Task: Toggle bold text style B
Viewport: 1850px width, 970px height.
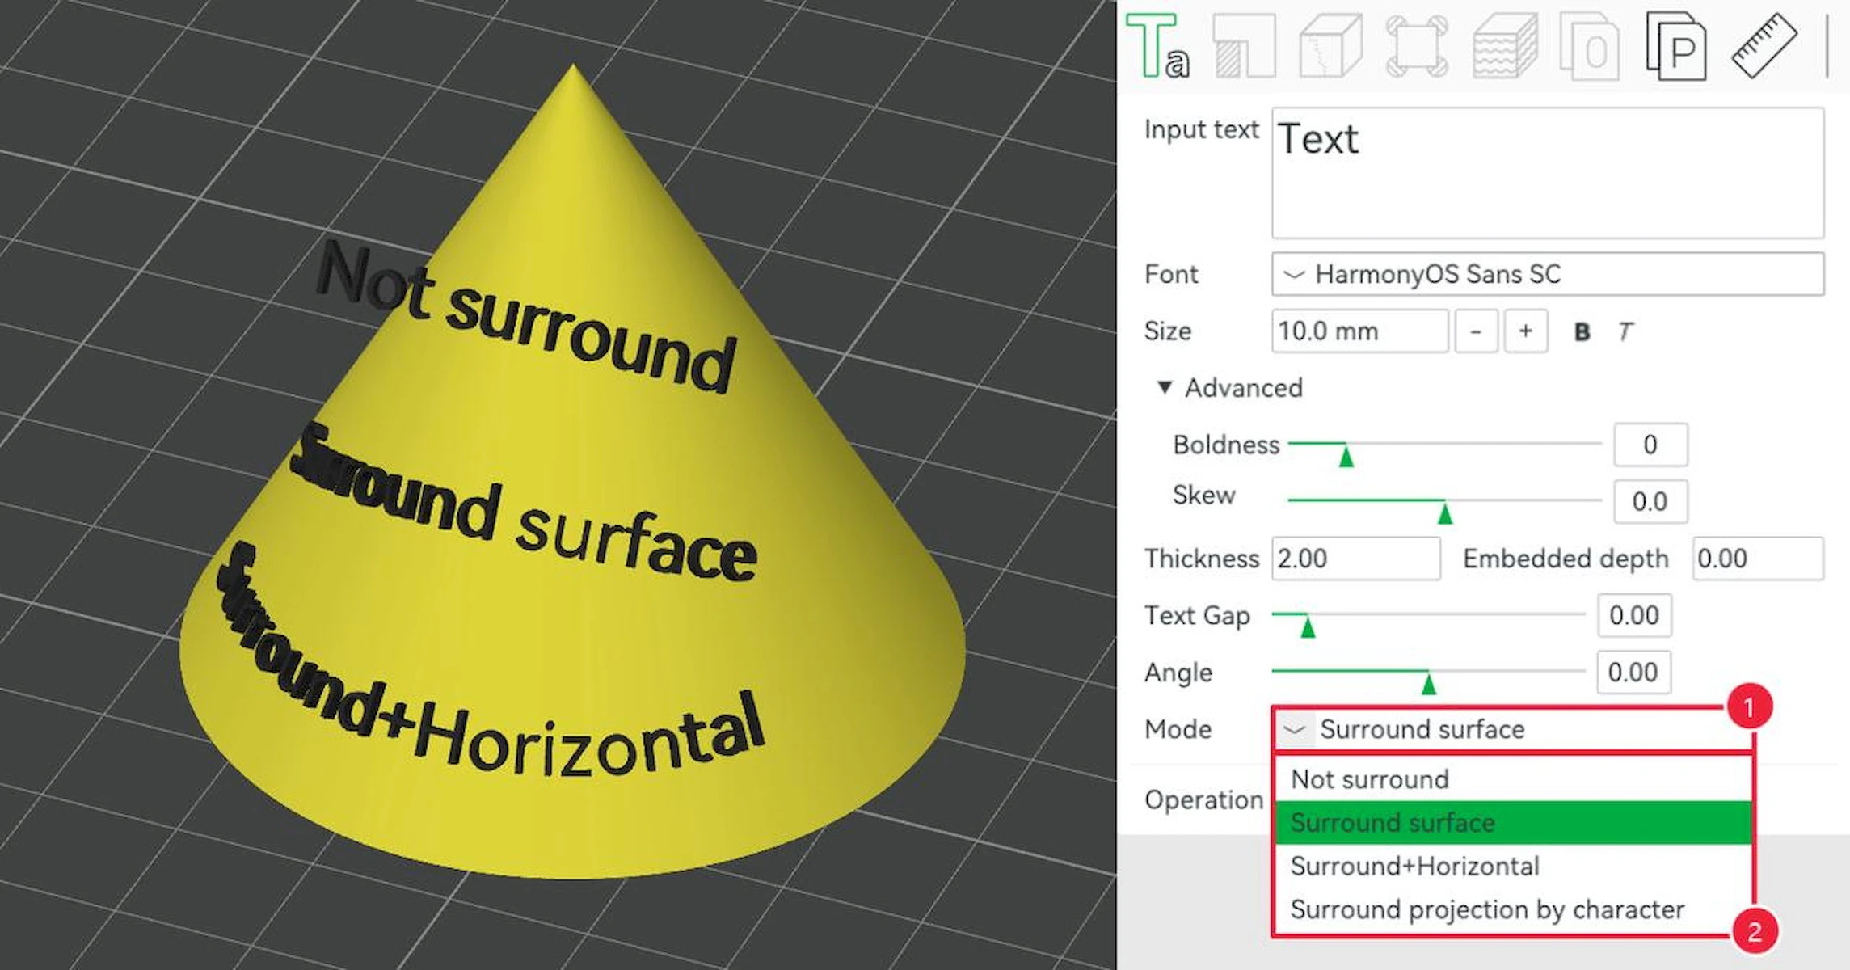Action: point(1582,331)
